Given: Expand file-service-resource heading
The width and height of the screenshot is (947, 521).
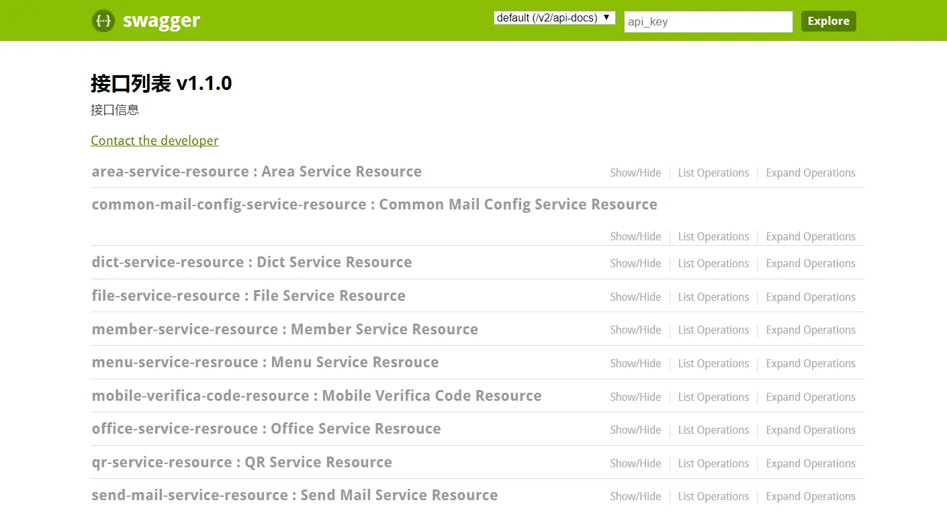Looking at the screenshot, I should point(249,295).
